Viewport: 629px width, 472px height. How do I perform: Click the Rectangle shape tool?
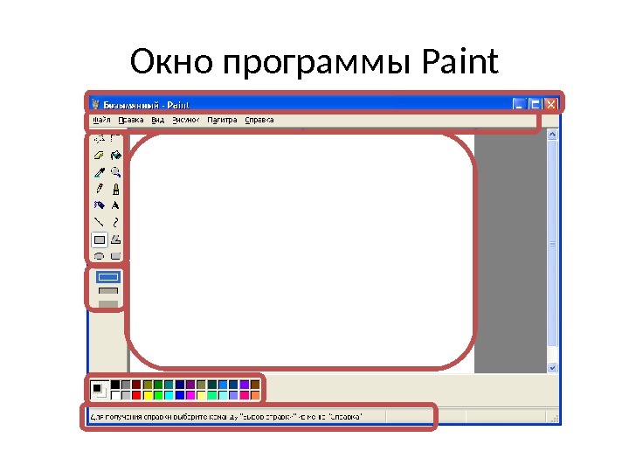click(100, 240)
